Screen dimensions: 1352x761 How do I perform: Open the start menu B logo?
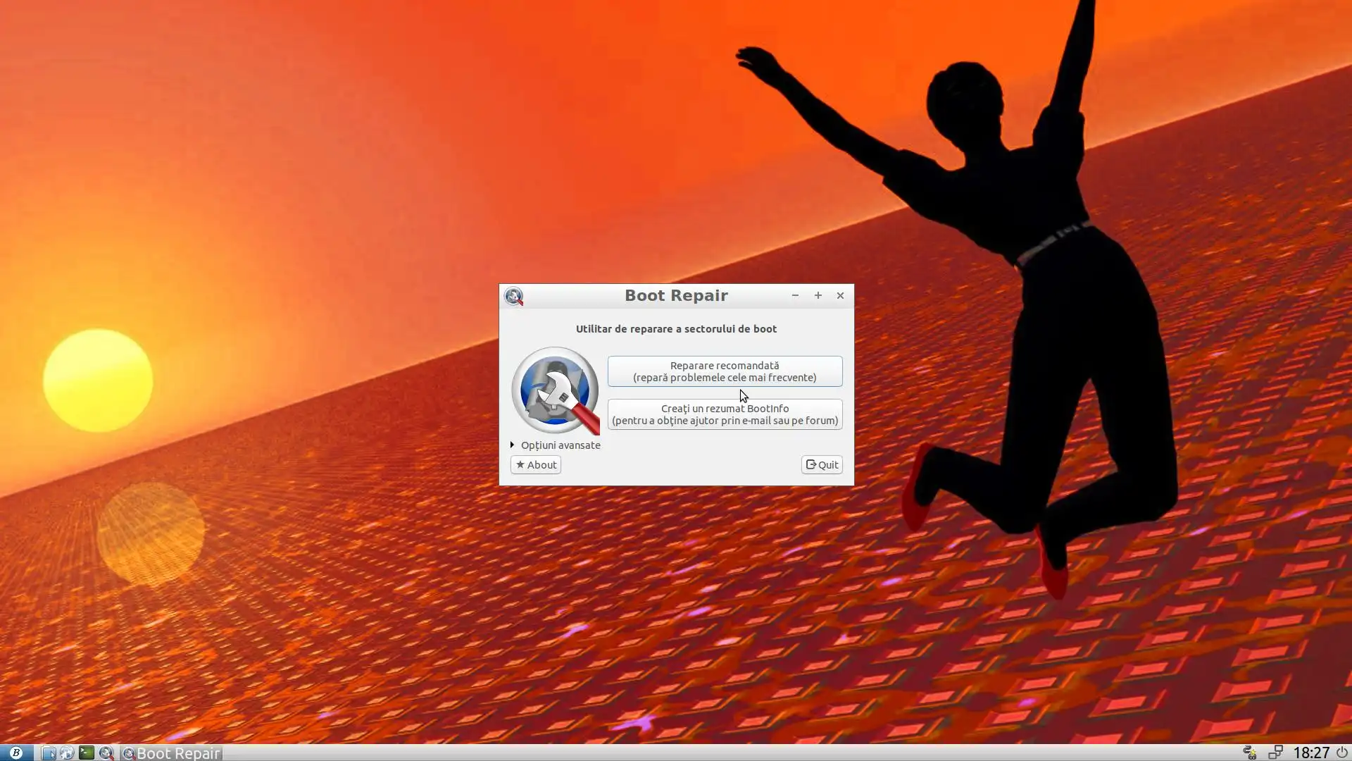15,753
